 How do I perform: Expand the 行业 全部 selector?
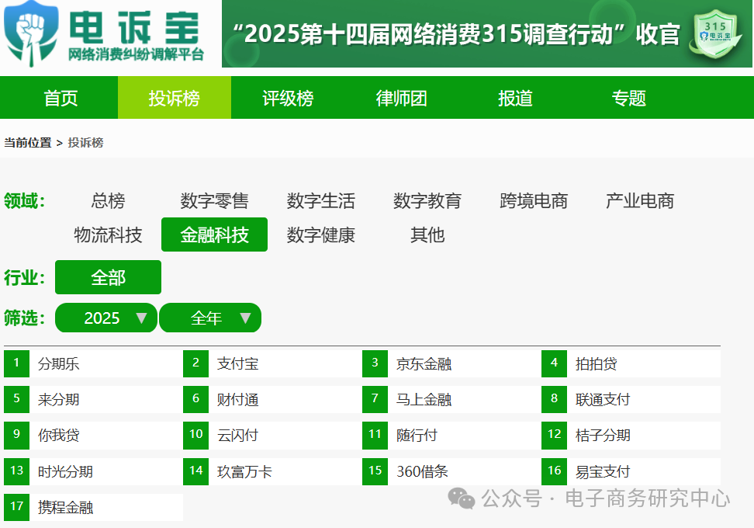pyautogui.click(x=108, y=277)
